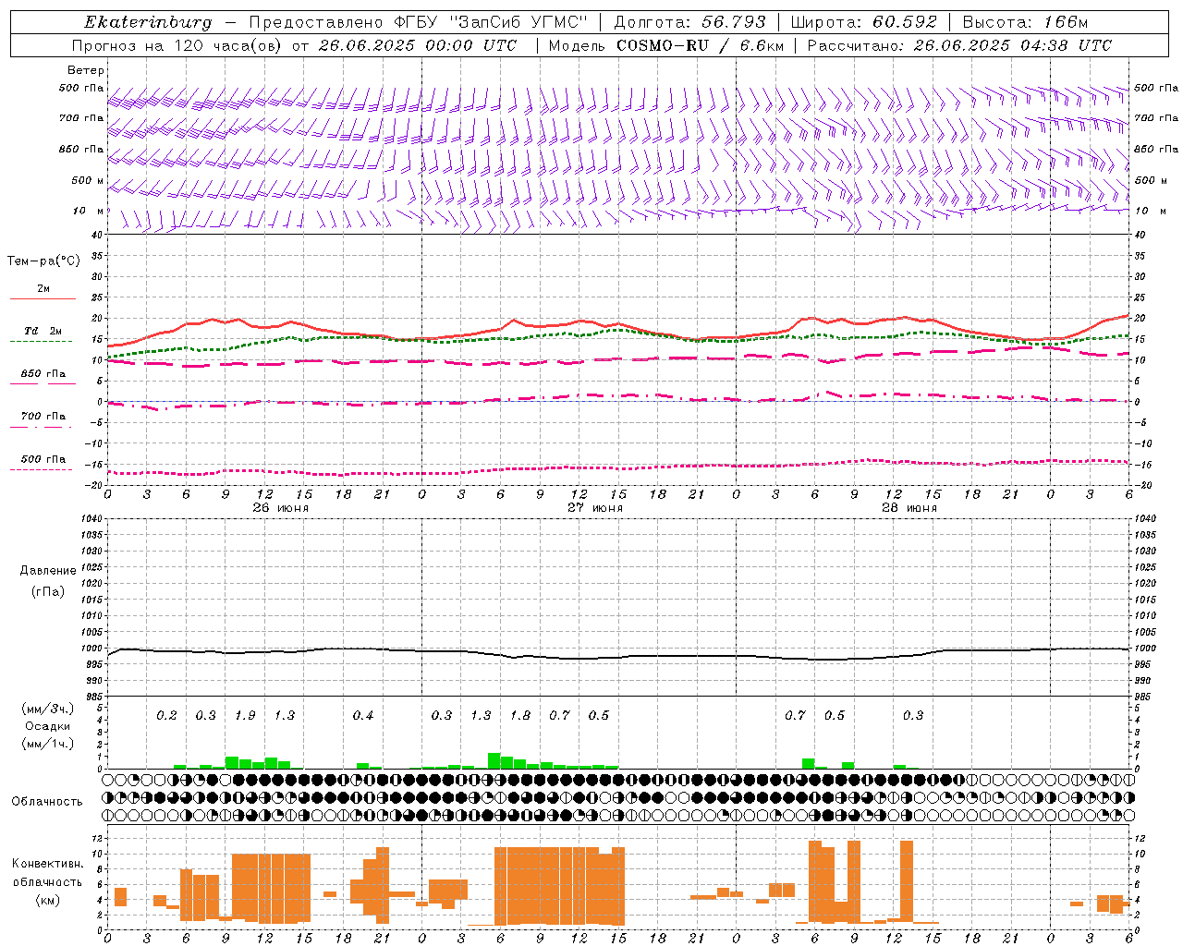Click the 1.8 precipitation total value
The image size is (1183, 946).
(x=520, y=715)
